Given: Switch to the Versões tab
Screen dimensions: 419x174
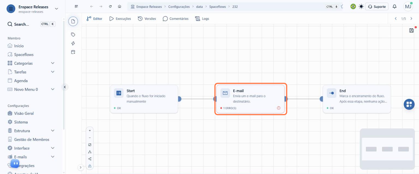Looking at the screenshot, I should [x=147, y=19].
